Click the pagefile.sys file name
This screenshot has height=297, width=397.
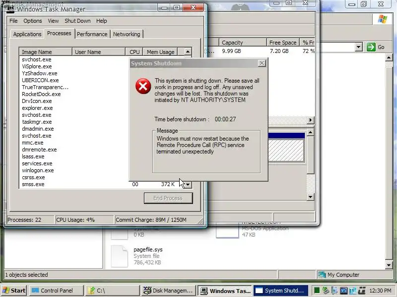point(148,249)
